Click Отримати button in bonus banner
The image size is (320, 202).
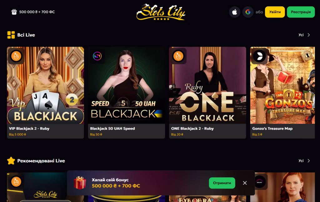pos(222,183)
